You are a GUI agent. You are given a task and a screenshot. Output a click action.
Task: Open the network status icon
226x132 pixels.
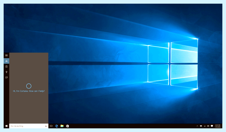click(204, 126)
